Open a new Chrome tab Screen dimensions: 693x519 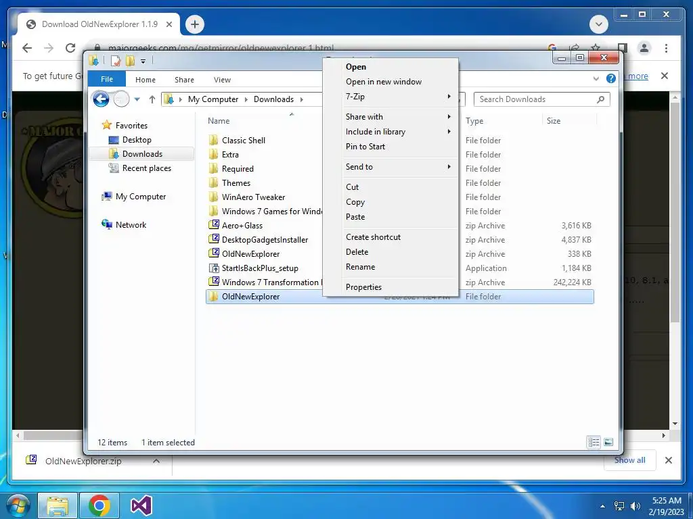(x=195, y=24)
